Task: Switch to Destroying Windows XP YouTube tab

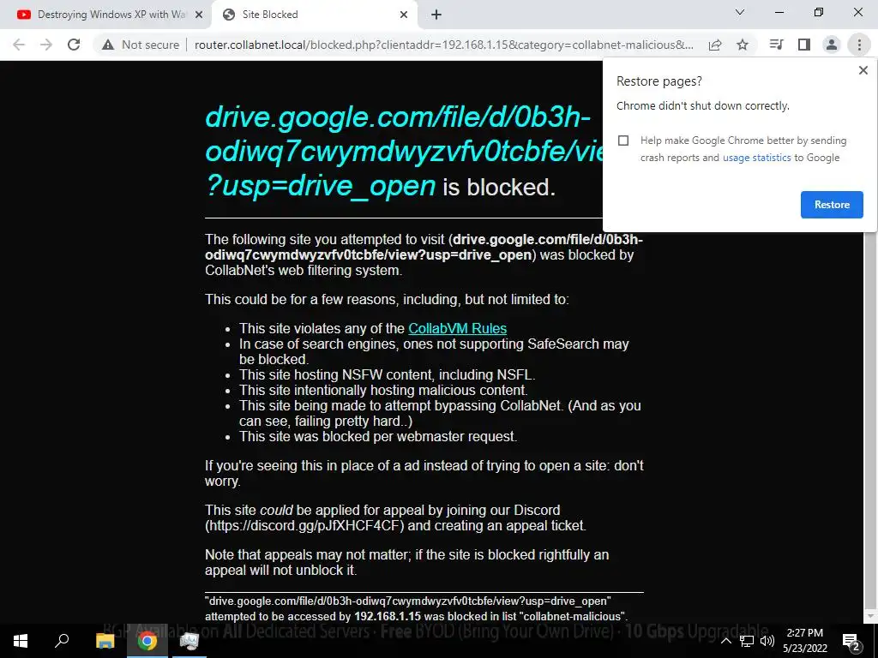Action: (x=106, y=15)
